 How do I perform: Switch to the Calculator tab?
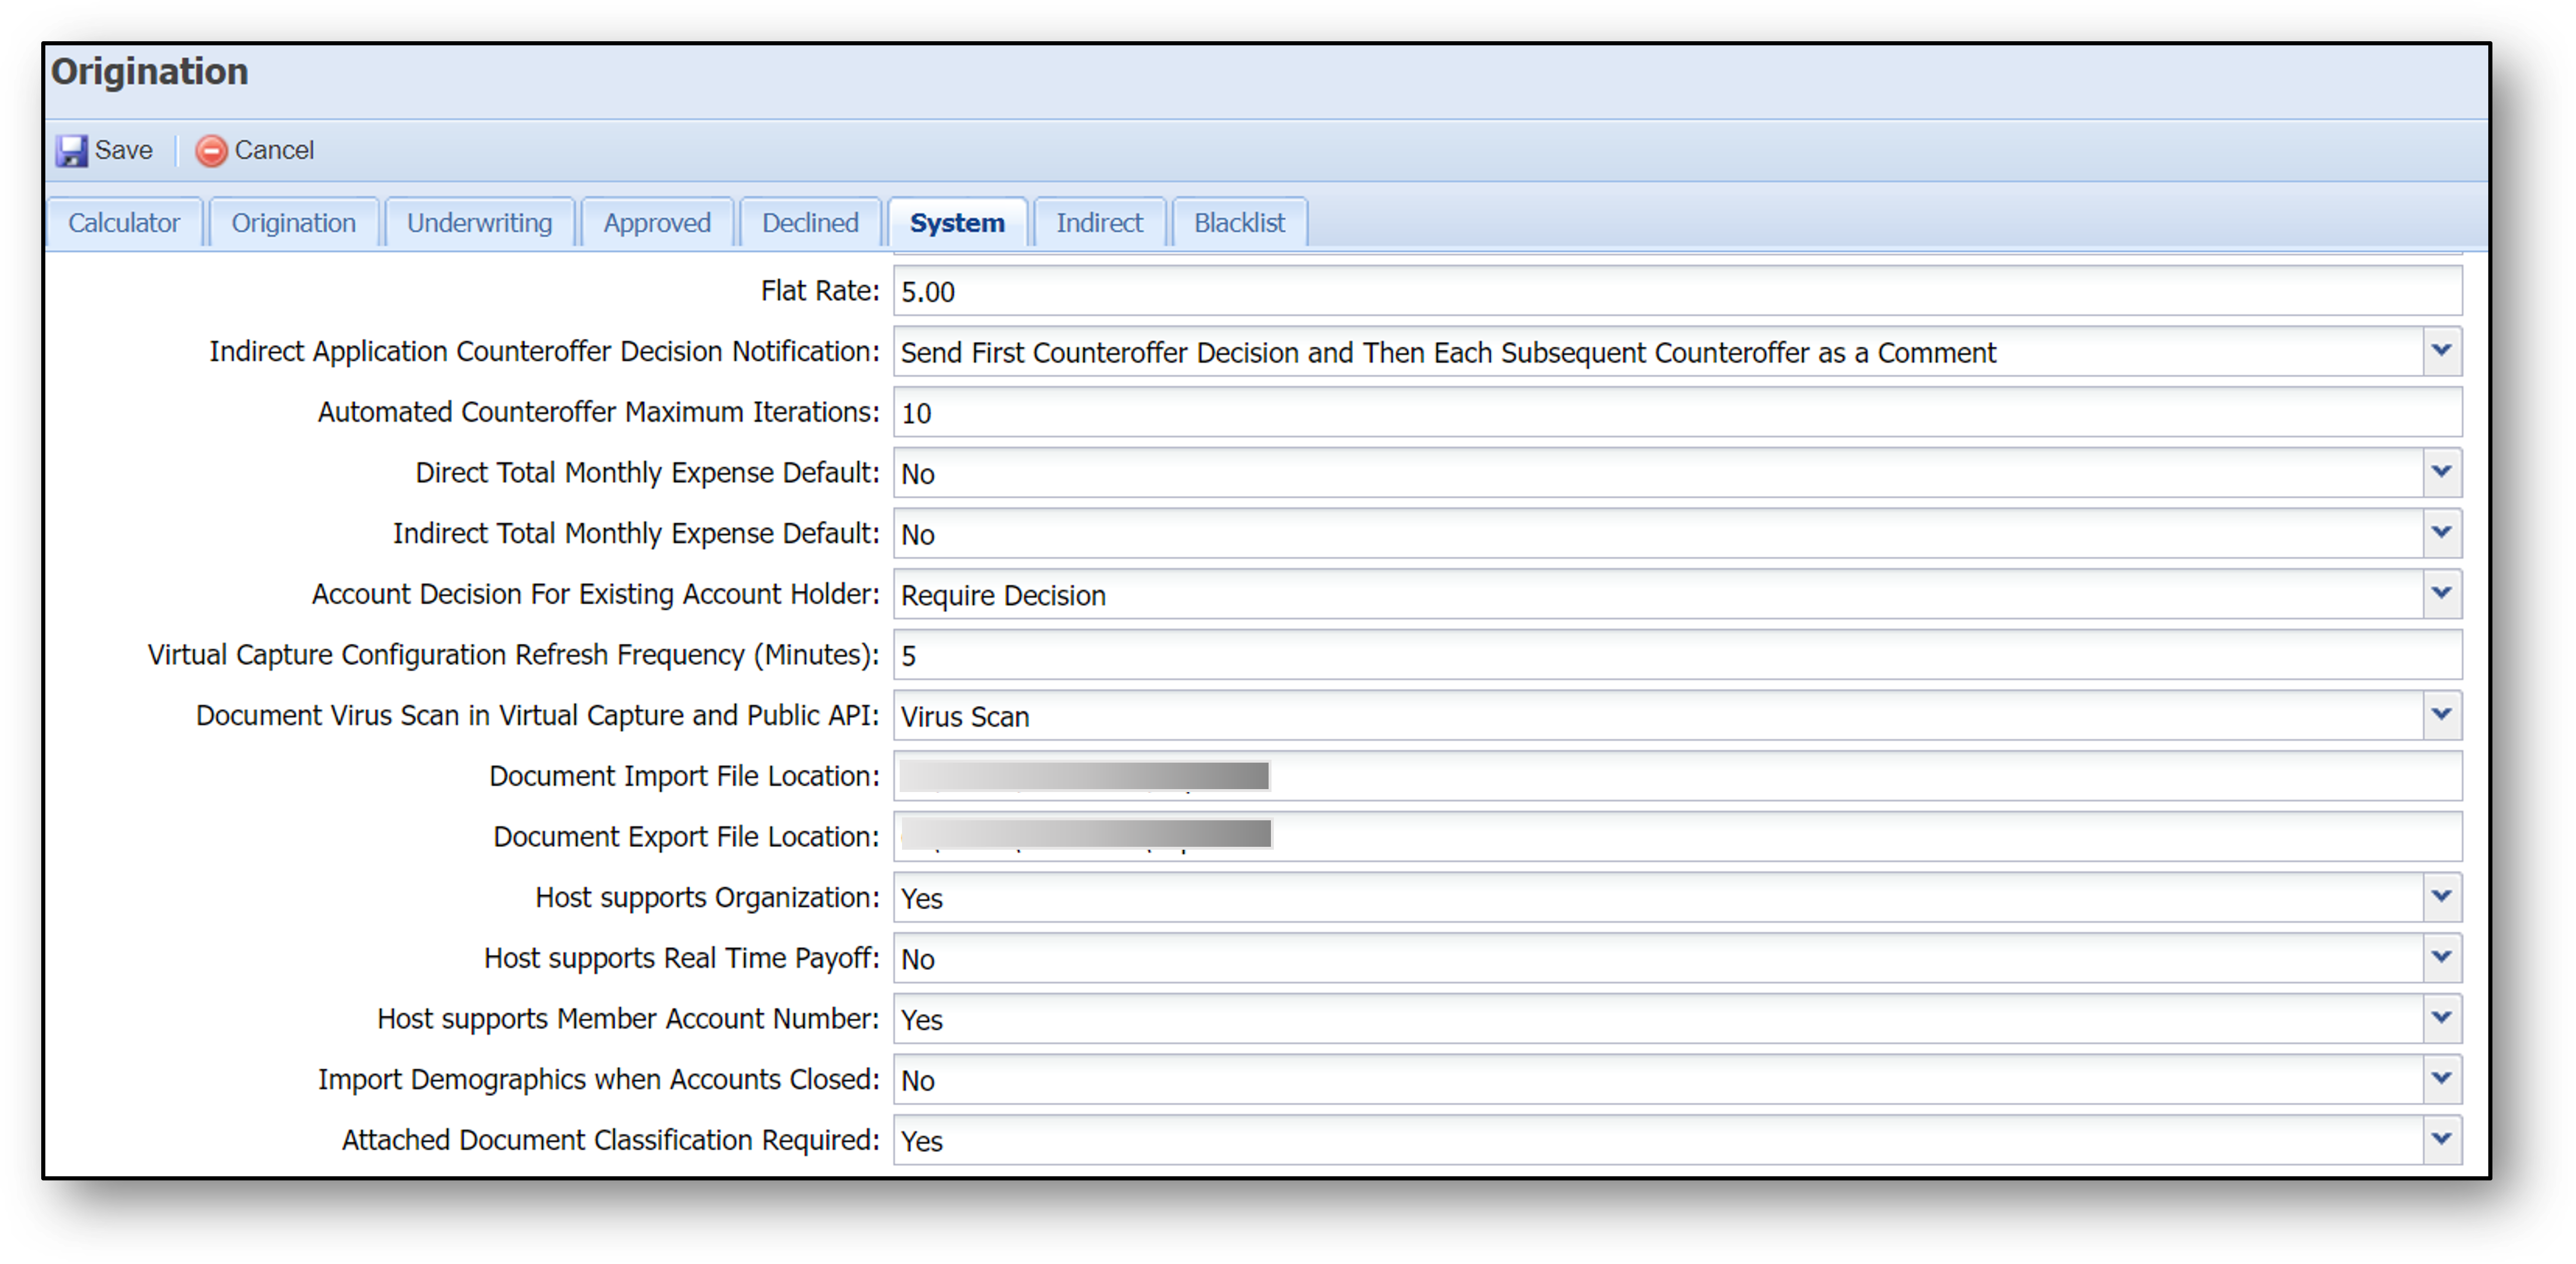point(124,222)
